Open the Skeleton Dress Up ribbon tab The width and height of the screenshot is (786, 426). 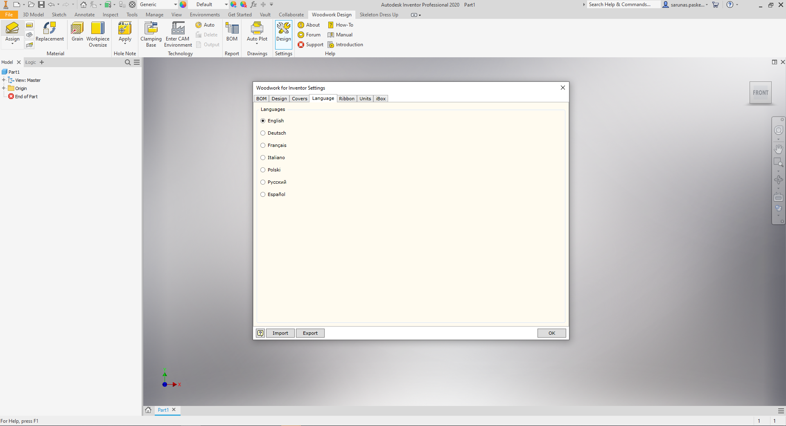pos(379,15)
